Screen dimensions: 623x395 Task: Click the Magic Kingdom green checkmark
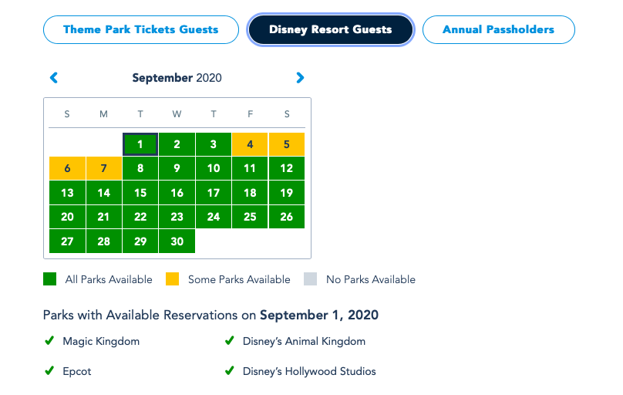[49, 341]
